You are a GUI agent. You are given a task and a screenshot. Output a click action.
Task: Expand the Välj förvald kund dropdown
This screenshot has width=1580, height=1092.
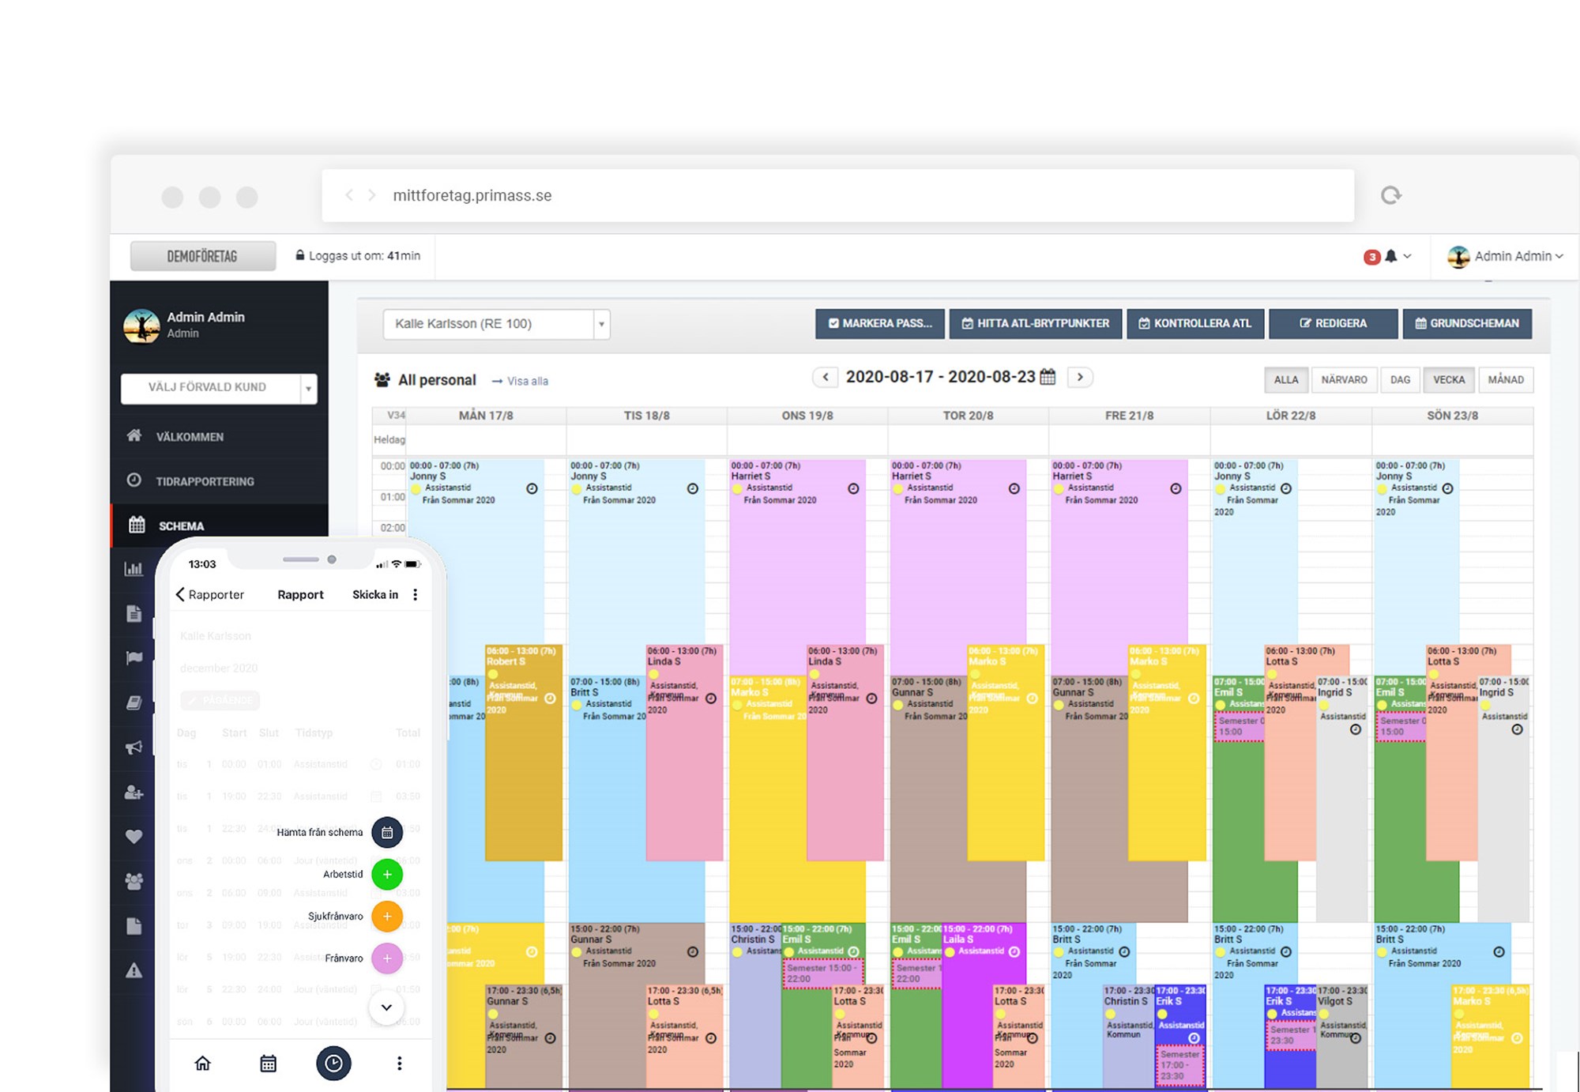click(219, 388)
